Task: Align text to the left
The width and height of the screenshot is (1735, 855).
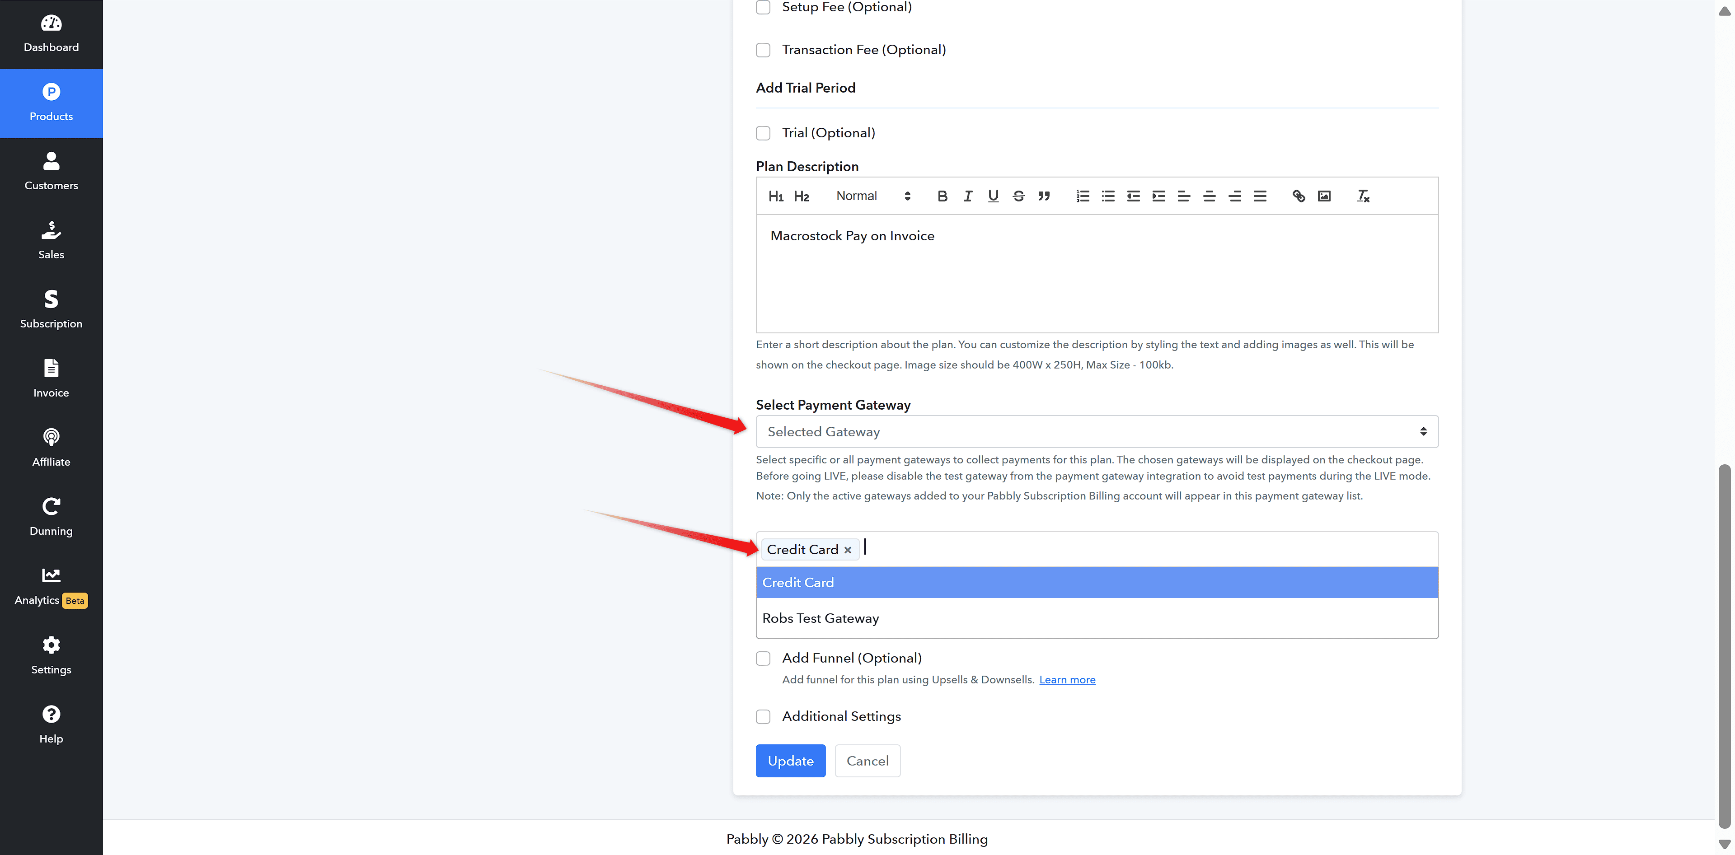Action: pyautogui.click(x=1184, y=196)
